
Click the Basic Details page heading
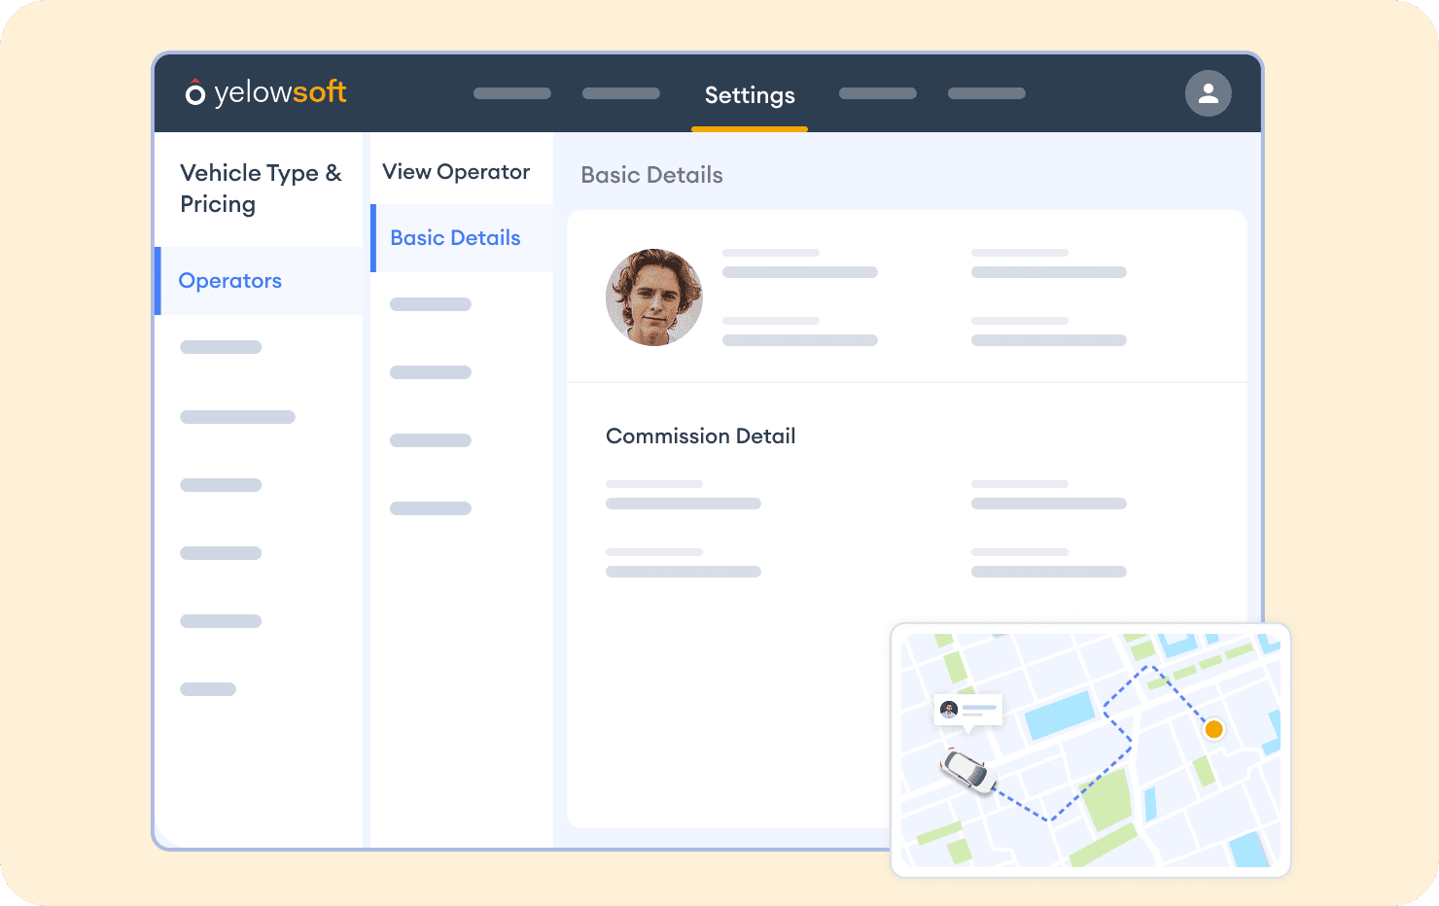pyautogui.click(x=651, y=175)
